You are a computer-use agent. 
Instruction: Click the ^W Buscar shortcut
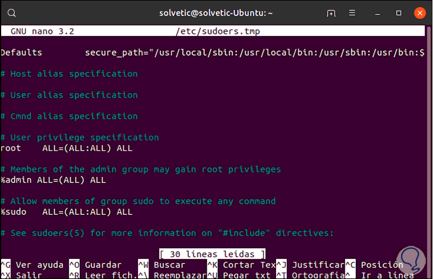click(163, 265)
